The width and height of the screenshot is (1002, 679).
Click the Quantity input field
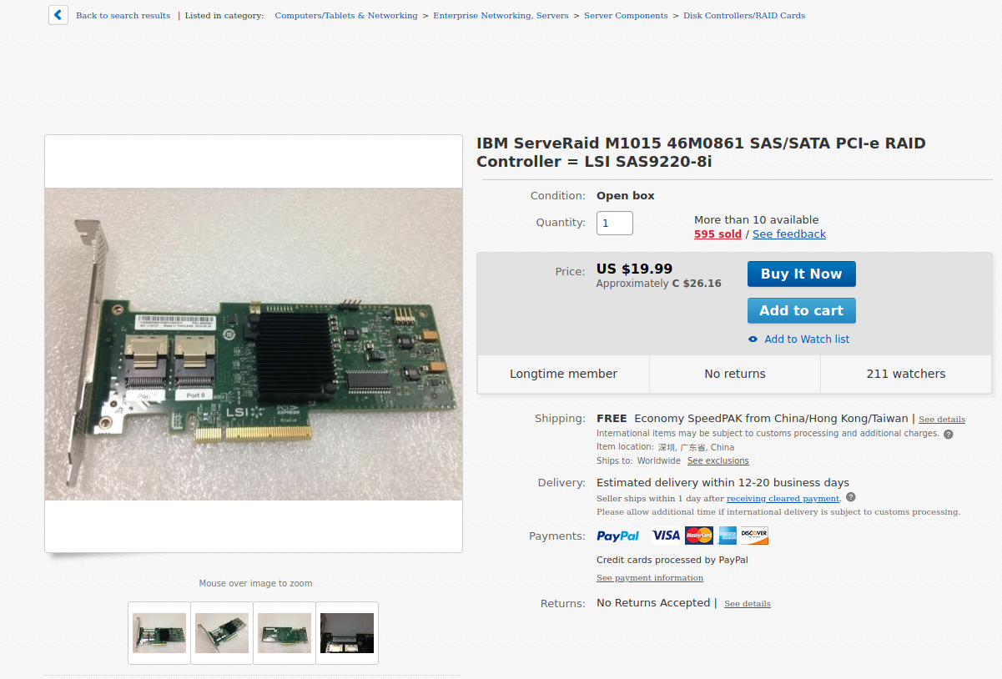point(615,223)
